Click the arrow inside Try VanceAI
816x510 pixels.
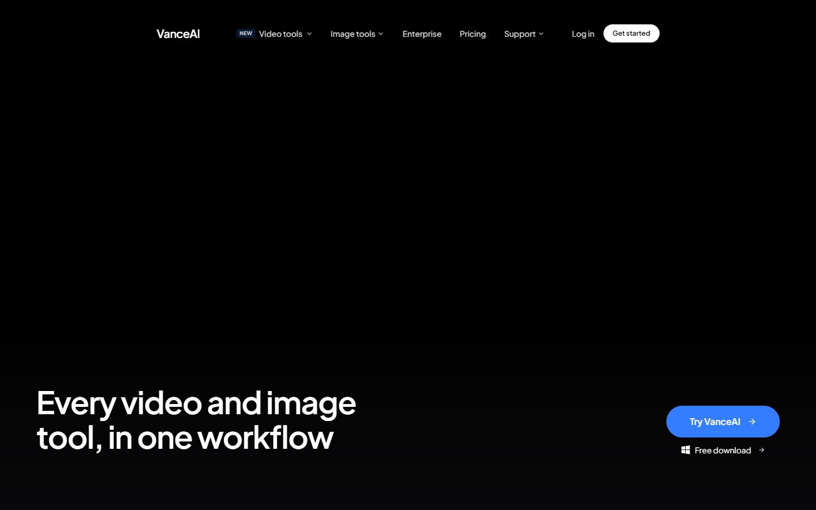752,422
